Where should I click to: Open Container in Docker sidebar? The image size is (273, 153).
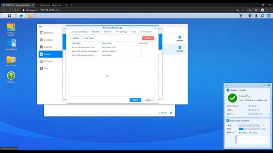[50, 40]
